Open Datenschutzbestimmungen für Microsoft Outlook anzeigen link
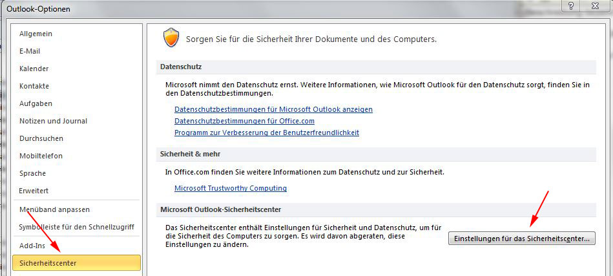The width and height of the screenshot is (613, 276). [x=273, y=109]
